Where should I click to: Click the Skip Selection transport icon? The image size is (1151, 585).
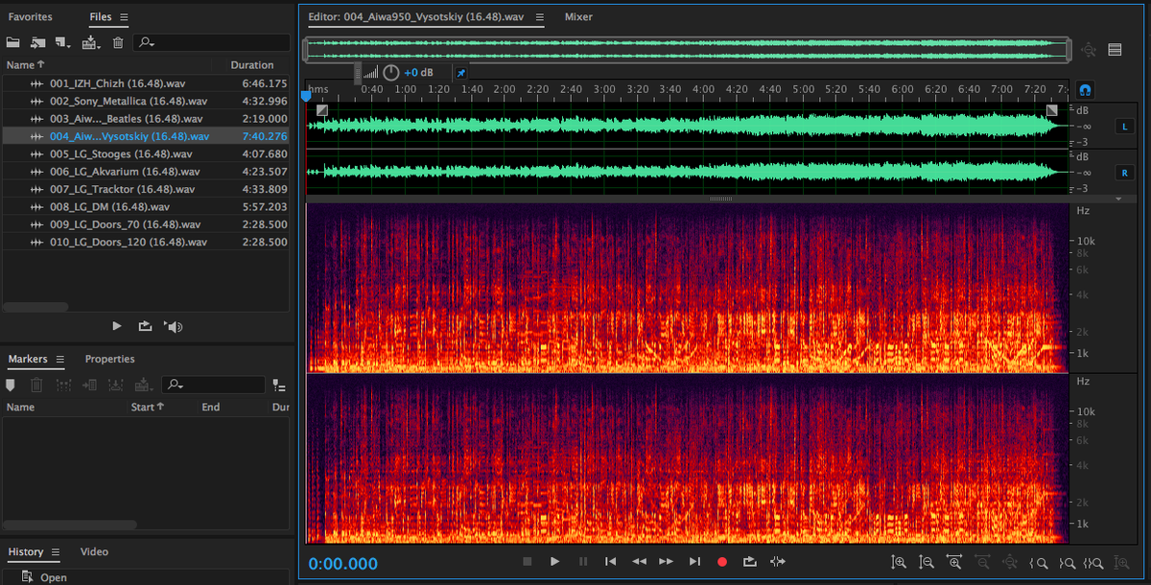point(777,562)
